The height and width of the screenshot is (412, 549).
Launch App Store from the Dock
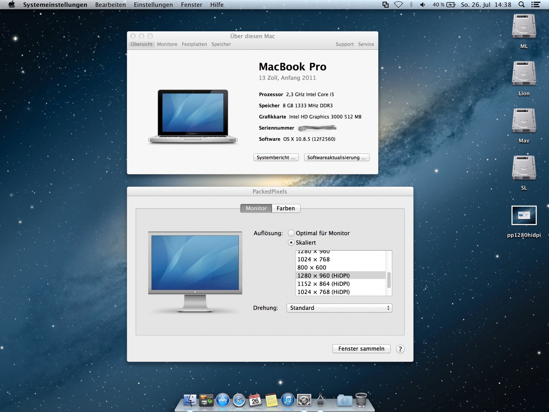pyautogui.click(x=223, y=400)
